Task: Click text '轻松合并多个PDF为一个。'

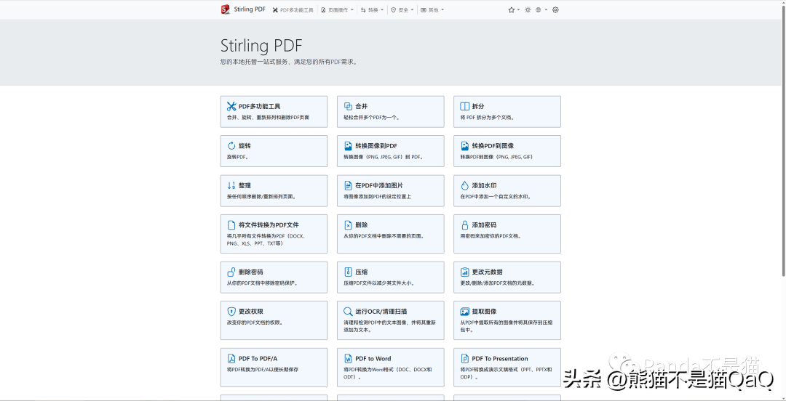Action: 371,118
